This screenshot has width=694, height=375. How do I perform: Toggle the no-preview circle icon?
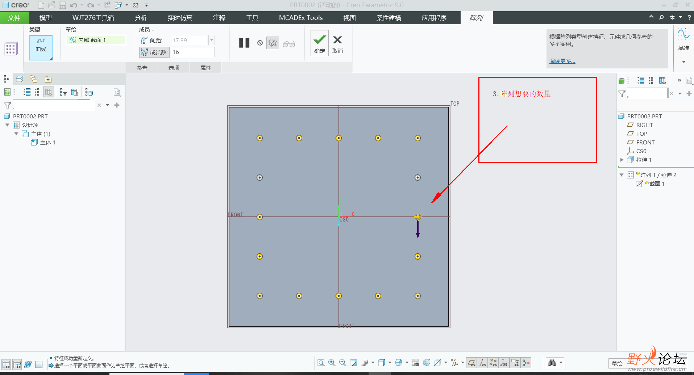click(x=260, y=43)
